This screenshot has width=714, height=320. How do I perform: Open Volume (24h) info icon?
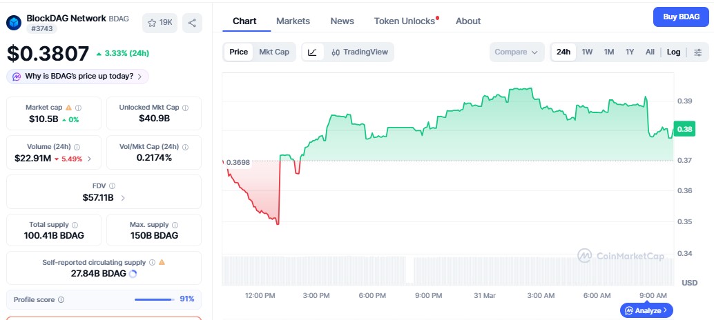[77, 147]
